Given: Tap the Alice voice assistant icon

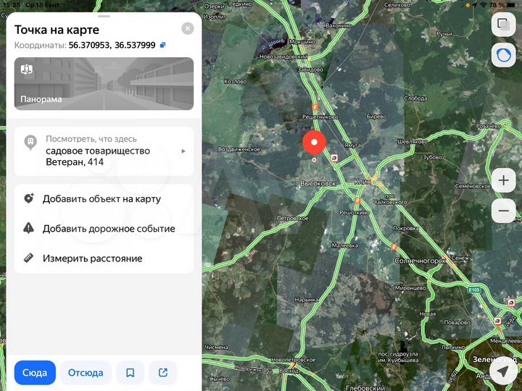Looking at the screenshot, I should point(503,55).
